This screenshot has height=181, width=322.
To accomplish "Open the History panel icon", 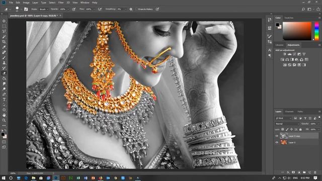I will pyautogui.click(x=270, y=20).
